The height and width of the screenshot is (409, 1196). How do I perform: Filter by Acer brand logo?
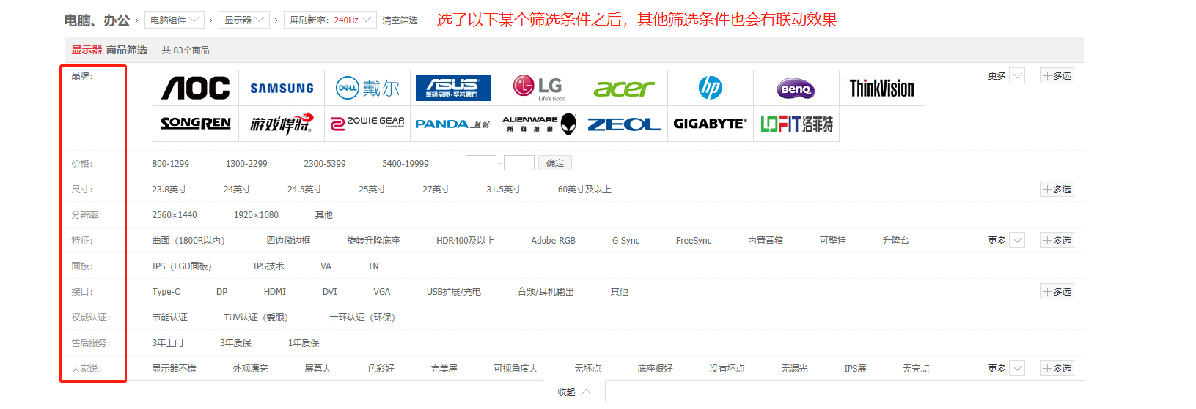pos(625,88)
